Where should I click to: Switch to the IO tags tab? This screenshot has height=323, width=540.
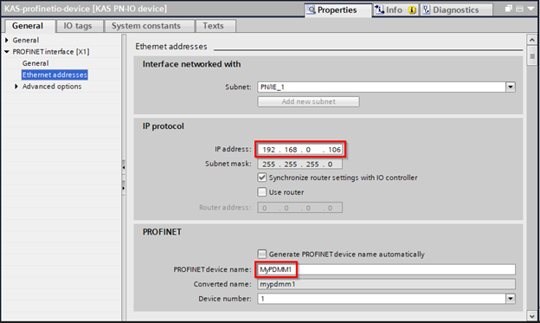80,26
